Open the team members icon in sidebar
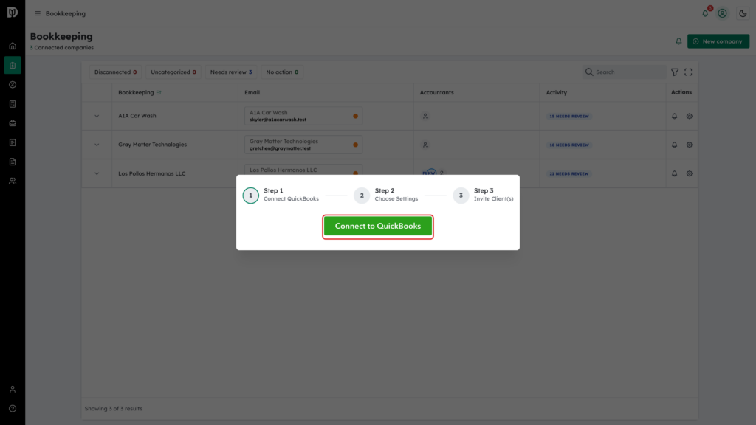 click(13, 182)
